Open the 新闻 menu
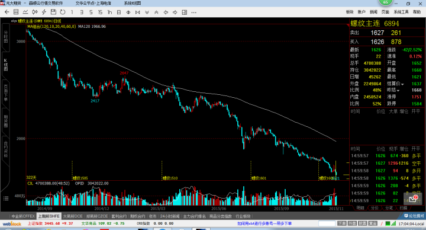Viewport: 426px width, 230px height. (373, 12)
